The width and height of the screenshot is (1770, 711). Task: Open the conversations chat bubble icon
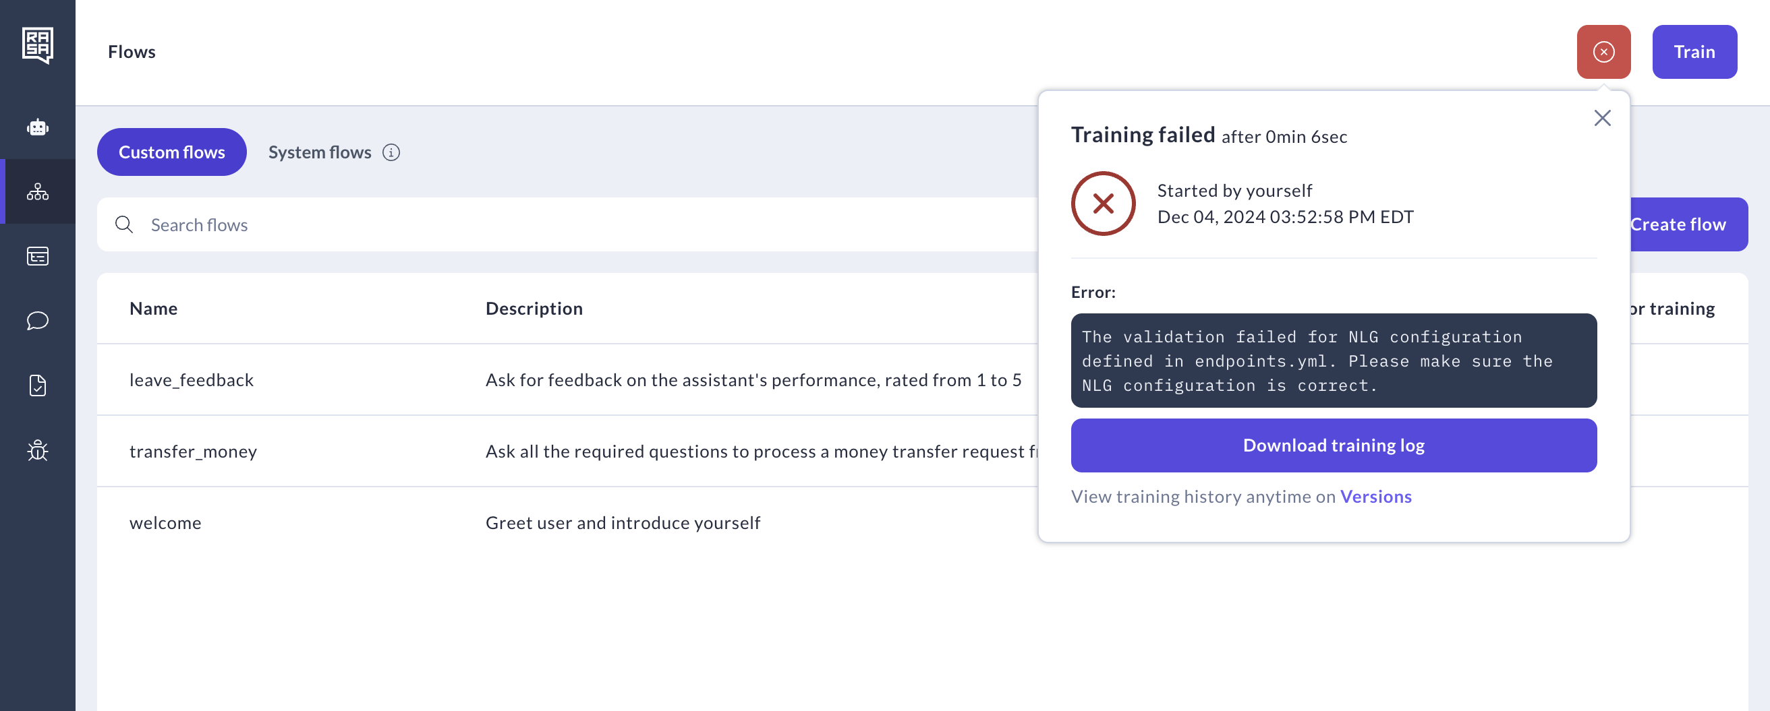coord(37,321)
